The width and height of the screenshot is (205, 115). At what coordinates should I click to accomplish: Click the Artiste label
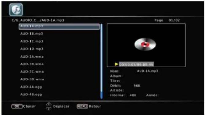point(117,90)
